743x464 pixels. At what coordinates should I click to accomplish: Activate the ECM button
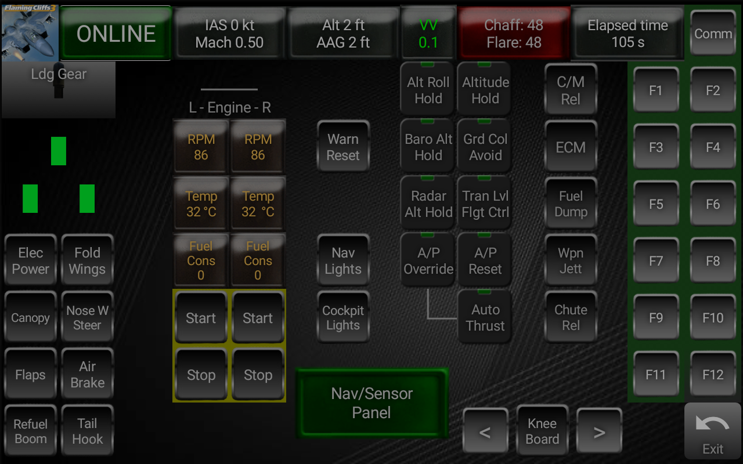571,147
